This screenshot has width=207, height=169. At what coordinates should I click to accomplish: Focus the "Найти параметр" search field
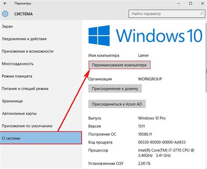click(167, 14)
